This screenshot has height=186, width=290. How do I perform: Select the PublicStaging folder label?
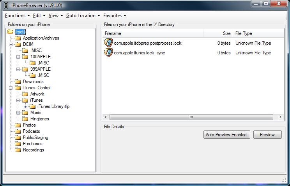[35, 137]
